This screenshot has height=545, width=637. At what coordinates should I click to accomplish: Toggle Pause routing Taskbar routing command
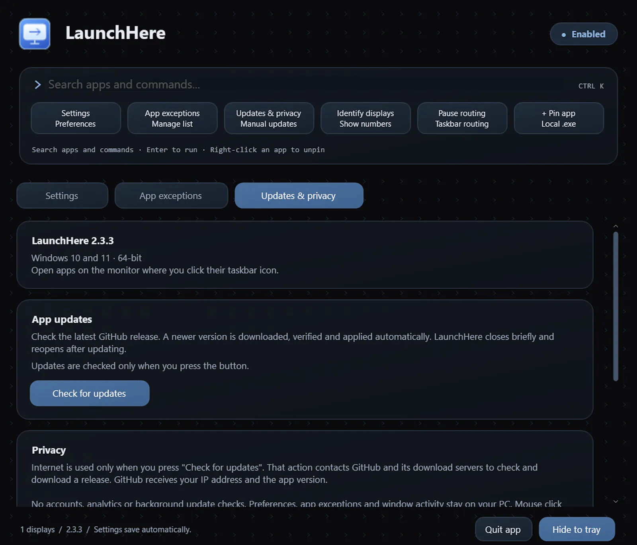click(x=462, y=118)
